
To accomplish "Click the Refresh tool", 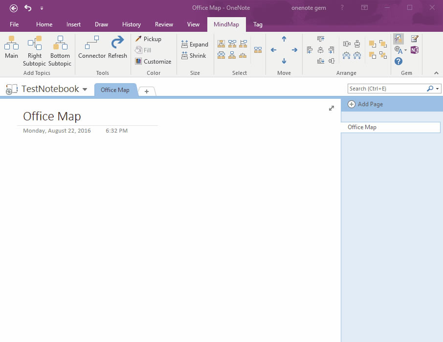I will 117,47.
